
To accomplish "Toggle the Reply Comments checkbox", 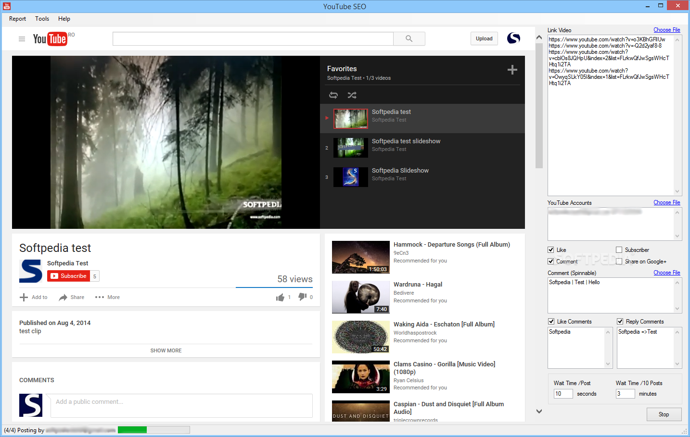I will pyautogui.click(x=620, y=322).
